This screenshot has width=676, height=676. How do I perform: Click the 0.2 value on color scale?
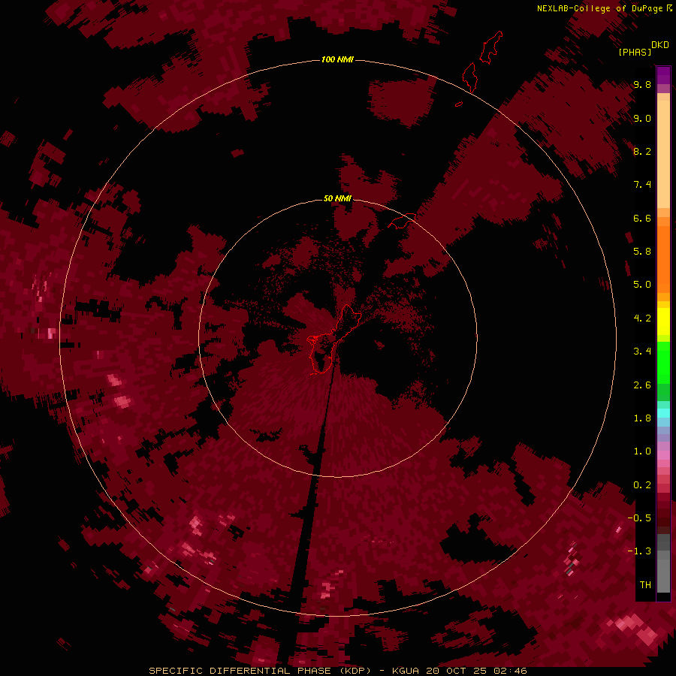pyautogui.click(x=642, y=485)
